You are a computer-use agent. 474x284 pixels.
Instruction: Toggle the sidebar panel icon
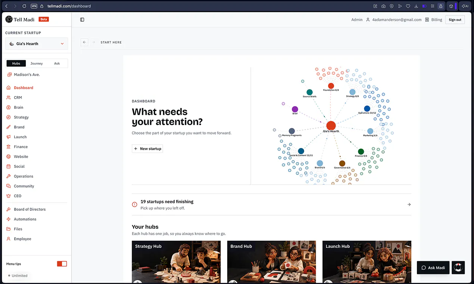(82, 20)
